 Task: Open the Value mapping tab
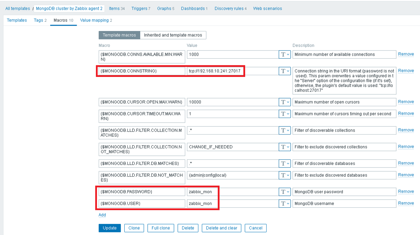point(96,20)
